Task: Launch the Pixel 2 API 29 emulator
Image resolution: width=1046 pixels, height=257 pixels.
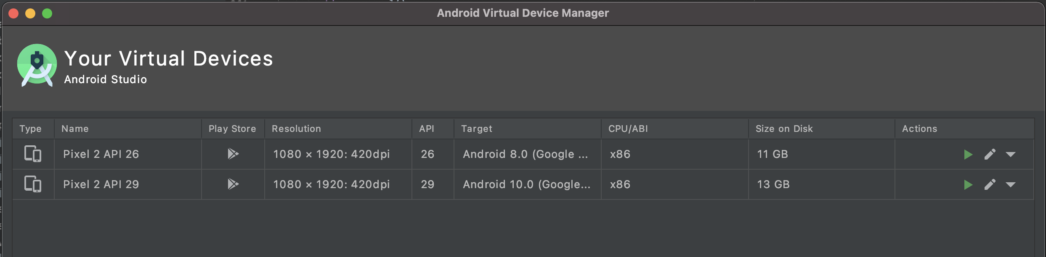Action: pos(968,184)
